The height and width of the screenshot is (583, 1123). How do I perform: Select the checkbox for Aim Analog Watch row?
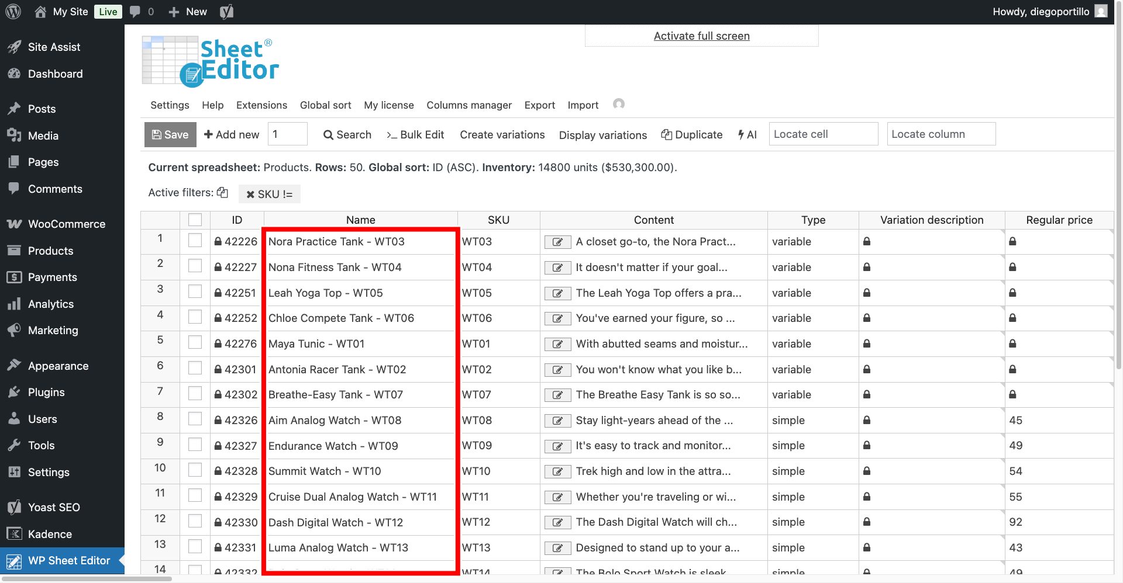click(195, 419)
